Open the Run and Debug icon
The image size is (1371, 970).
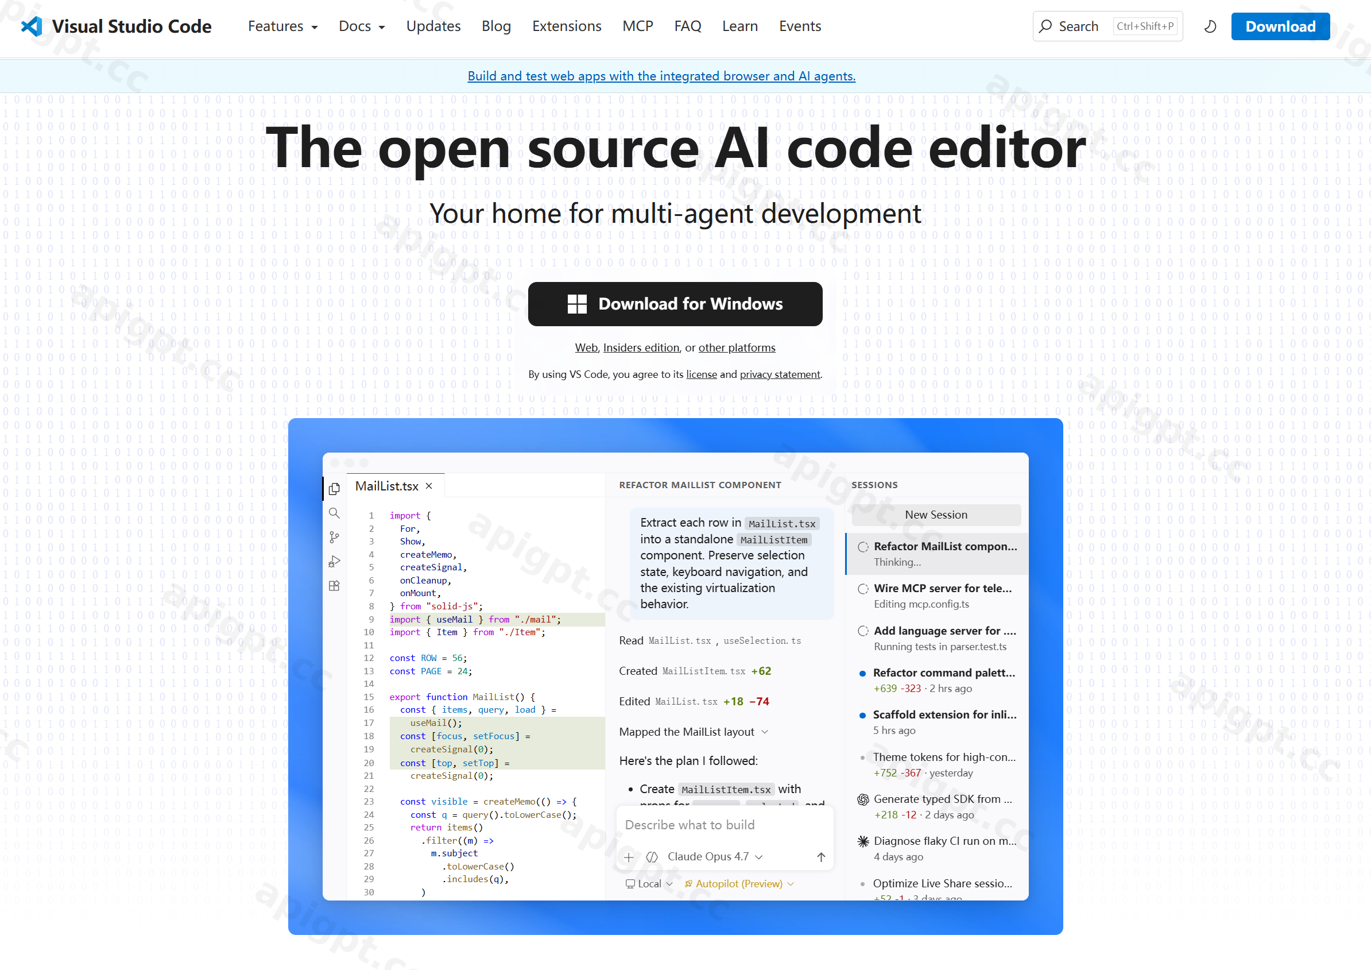334,562
